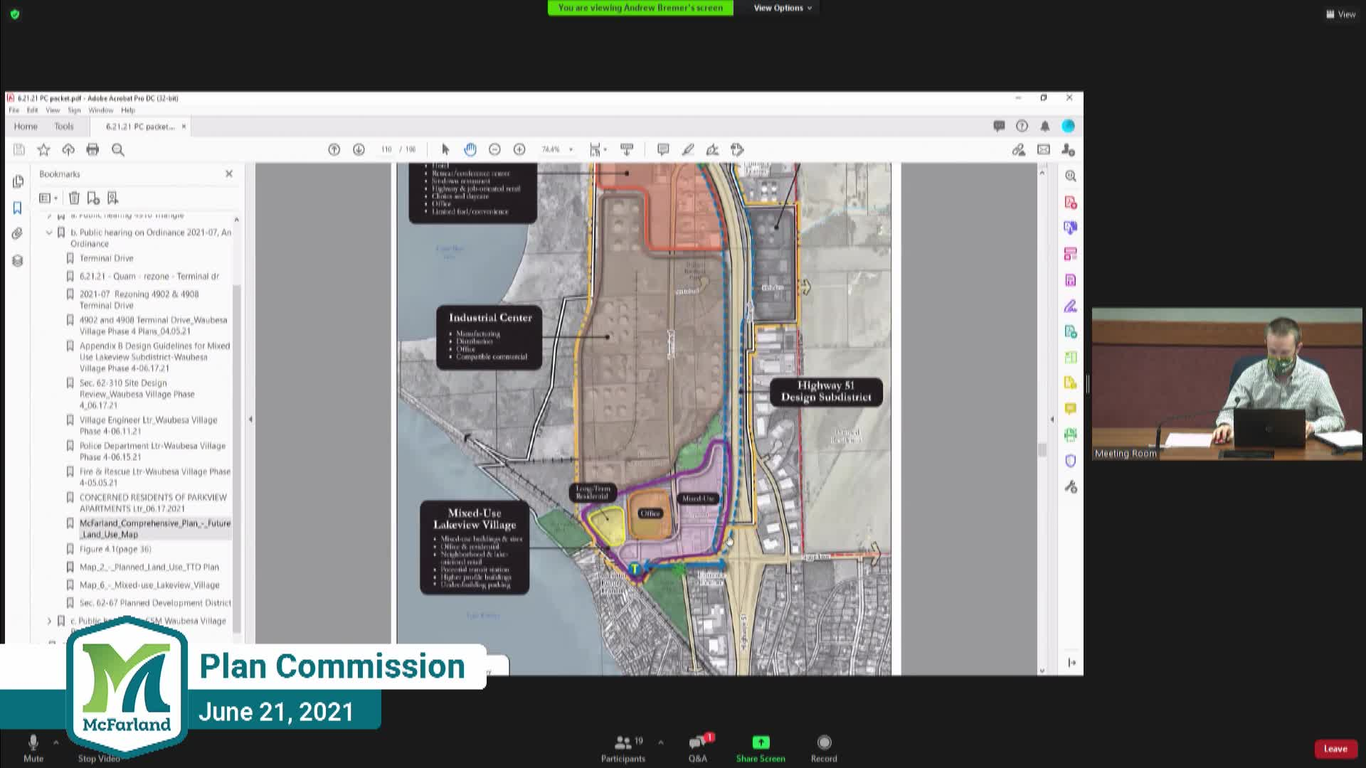Click the Print icon in the toolbar

(x=92, y=149)
